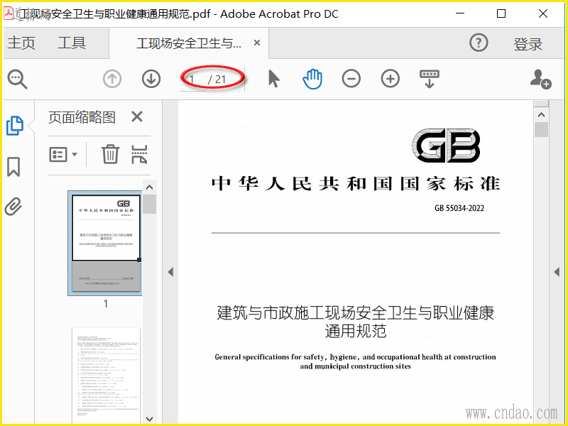This screenshot has height=426, width=568.
Task: Open the search tool magnifier icon
Action: (x=17, y=79)
